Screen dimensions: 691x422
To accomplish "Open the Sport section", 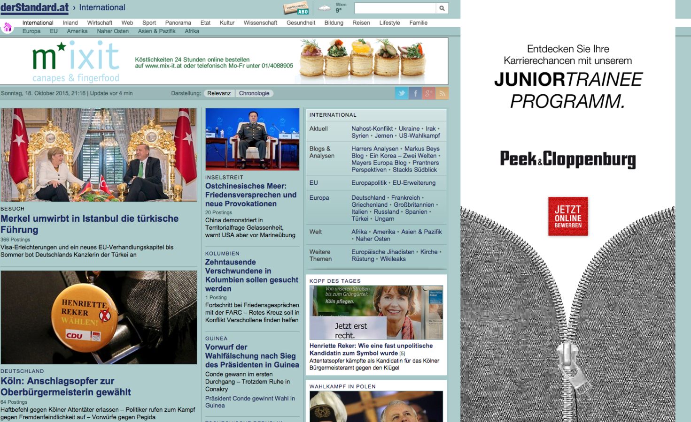I will (x=149, y=23).
